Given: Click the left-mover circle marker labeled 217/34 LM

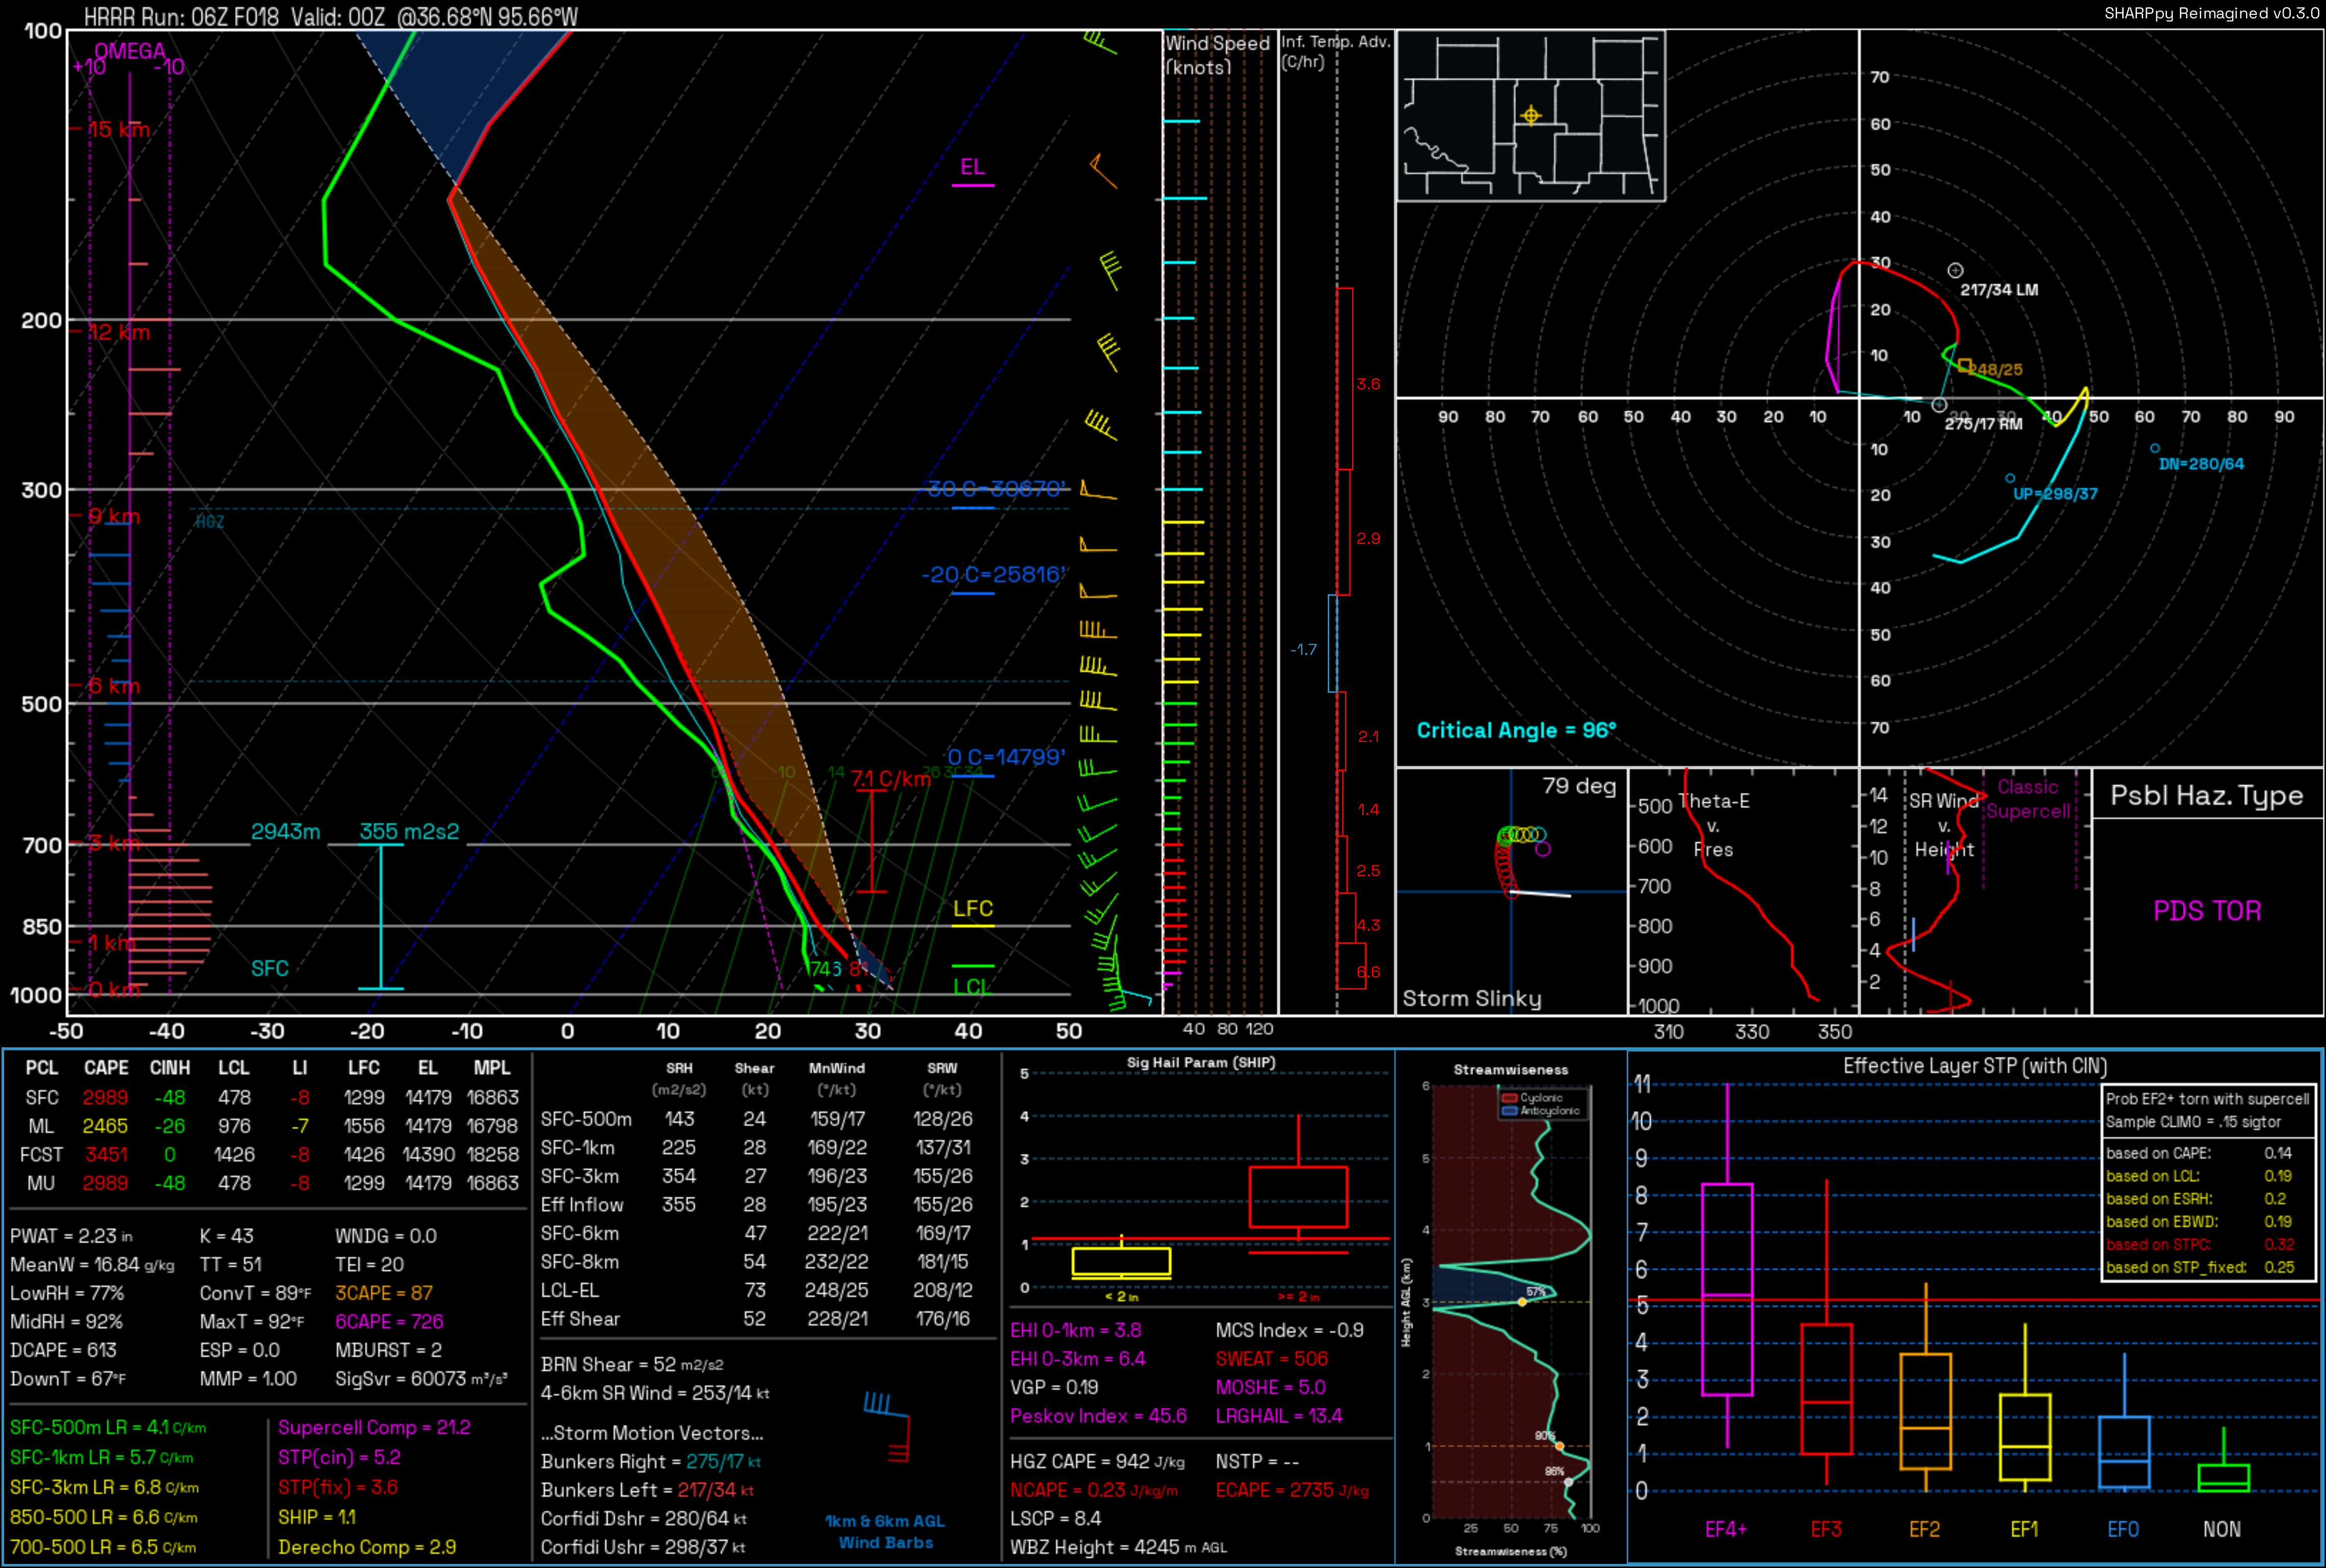Looking at the screenshot, I should point(1955,270).
